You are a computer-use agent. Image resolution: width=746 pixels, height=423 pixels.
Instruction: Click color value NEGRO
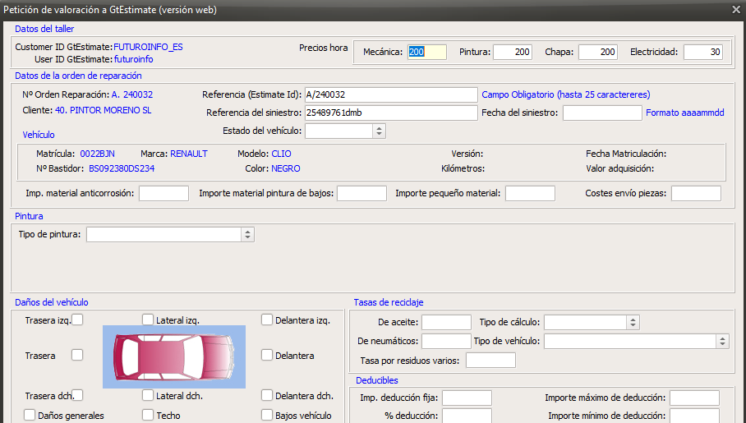click(286, 168)
